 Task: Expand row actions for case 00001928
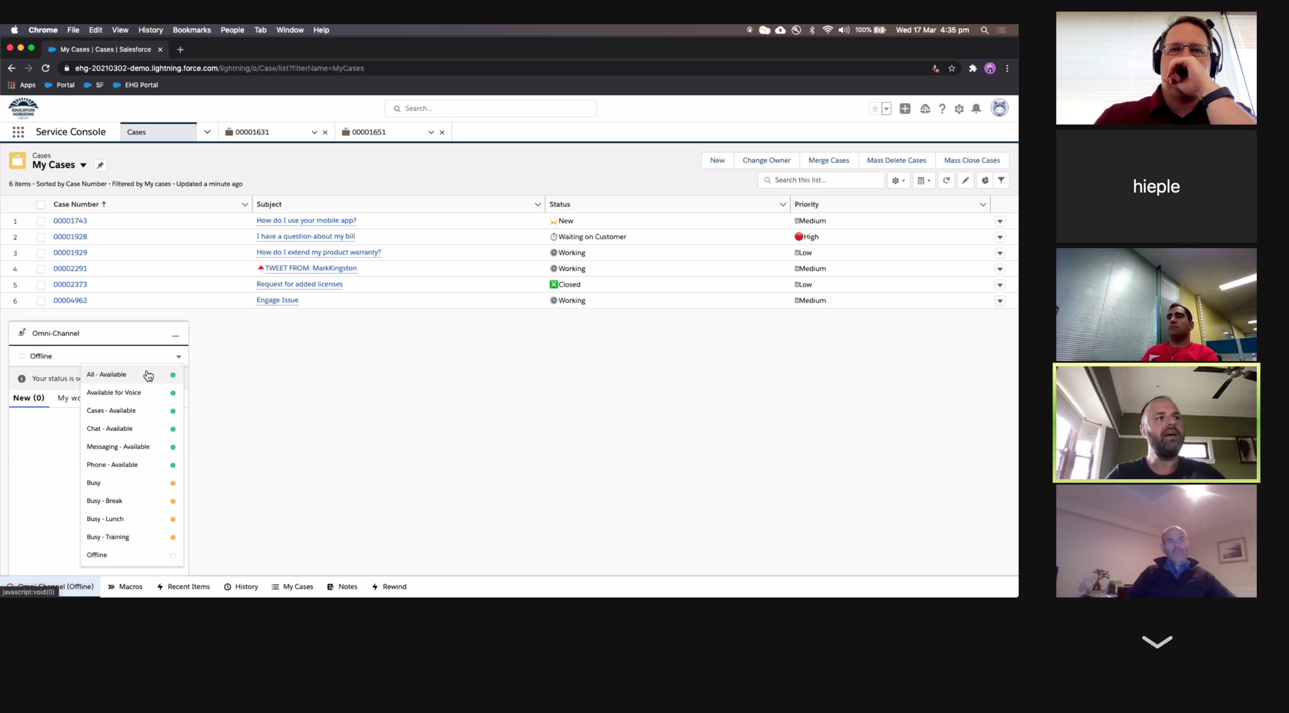999,237
